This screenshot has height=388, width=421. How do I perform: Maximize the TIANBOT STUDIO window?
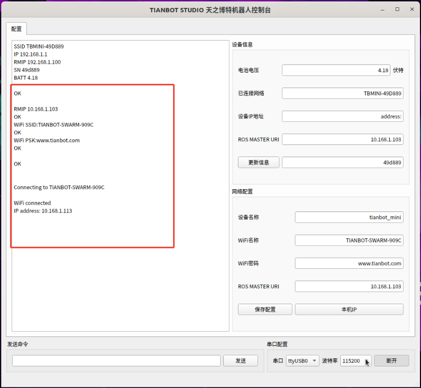pyautogui.click(x=397, y=9)
